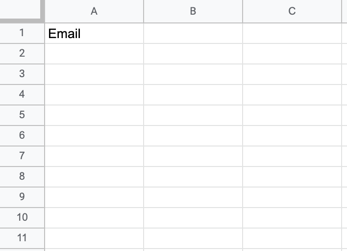Viewport: 347px width, 251px height.
Task: Select cell C1
Action: (292, 33)
